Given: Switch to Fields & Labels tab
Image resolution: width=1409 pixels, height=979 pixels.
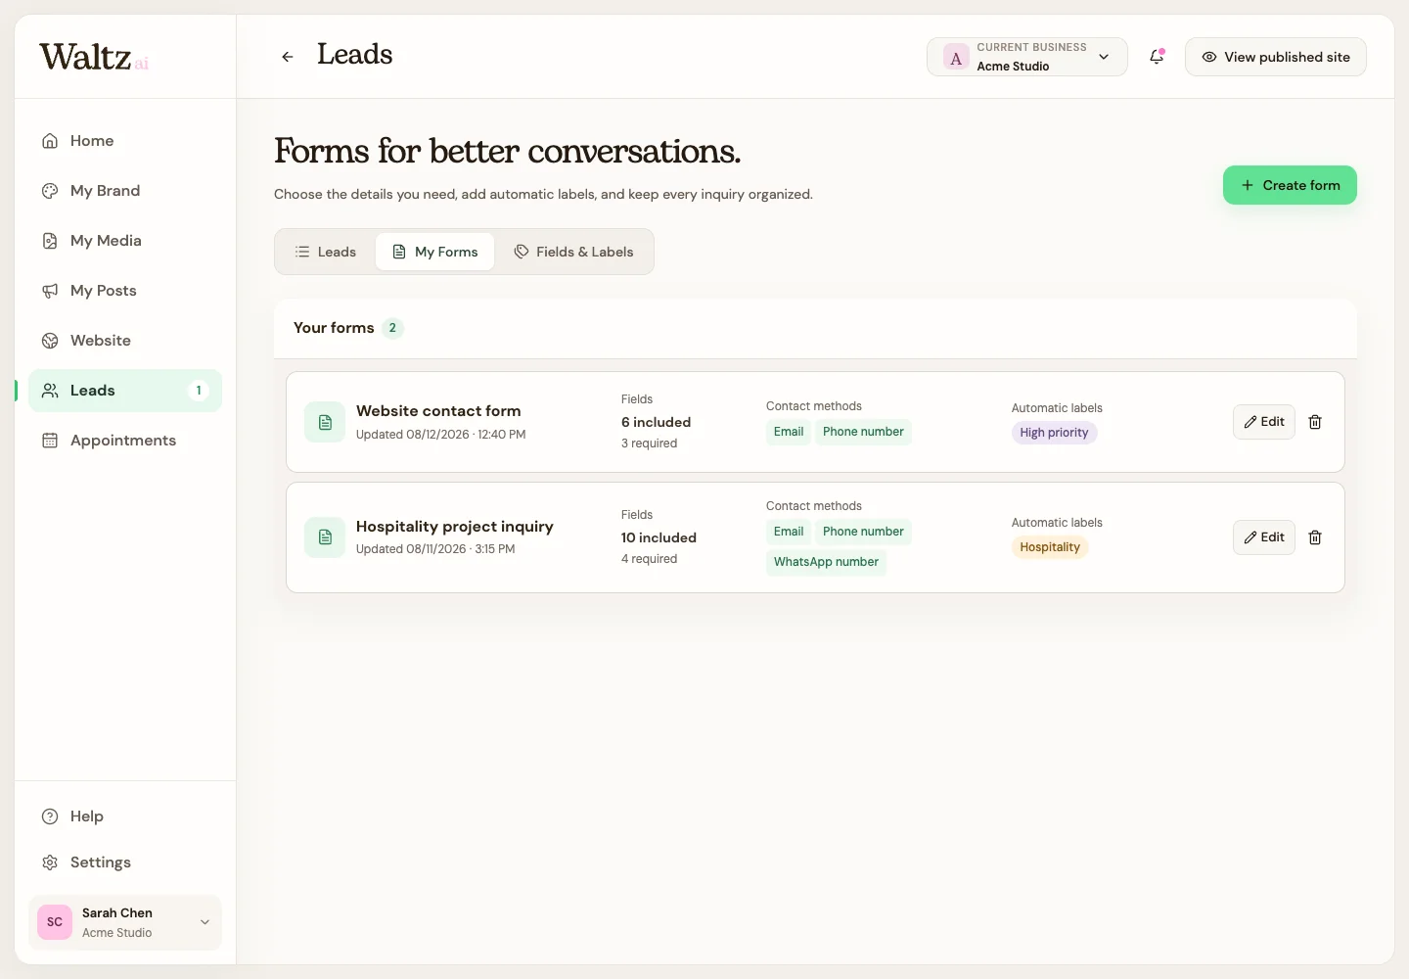Looking at the screenshot, I should [573, 252].
